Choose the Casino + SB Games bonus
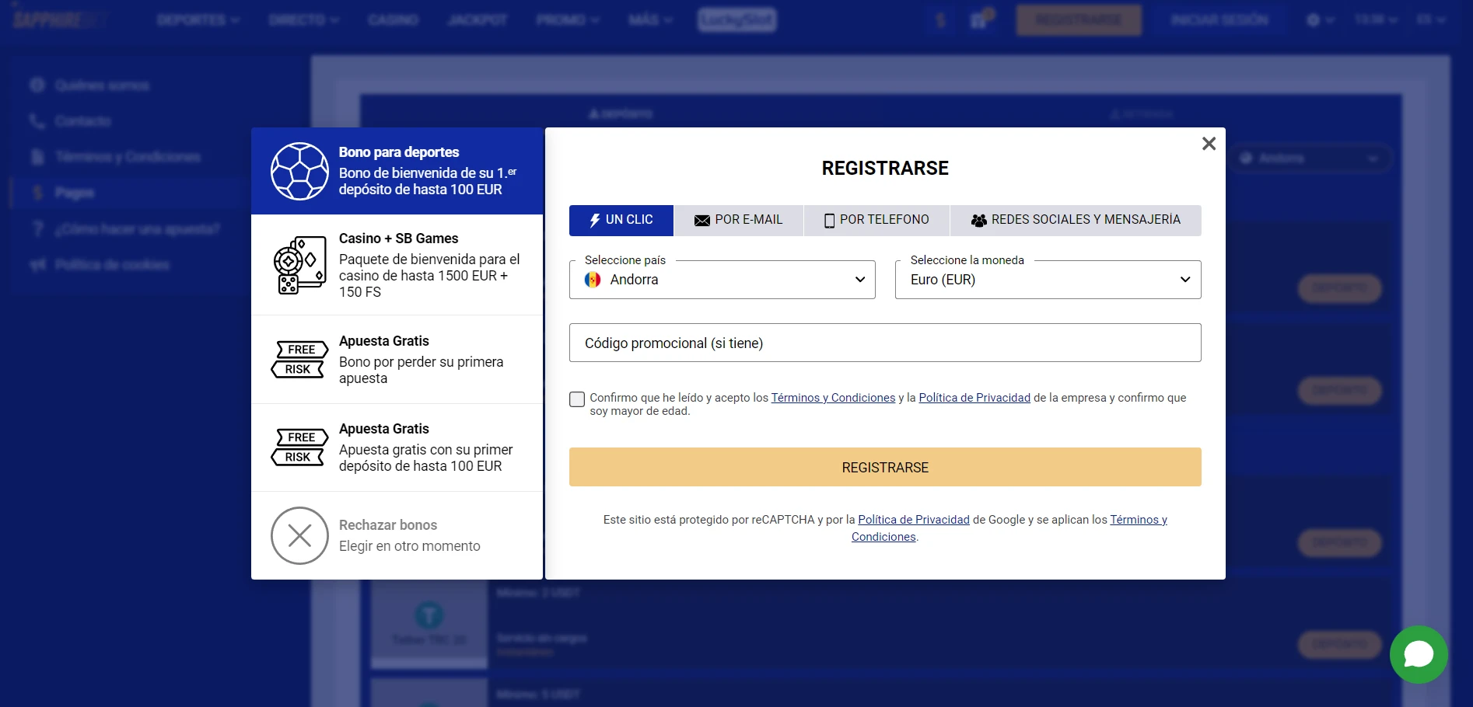 click(397, 265)
